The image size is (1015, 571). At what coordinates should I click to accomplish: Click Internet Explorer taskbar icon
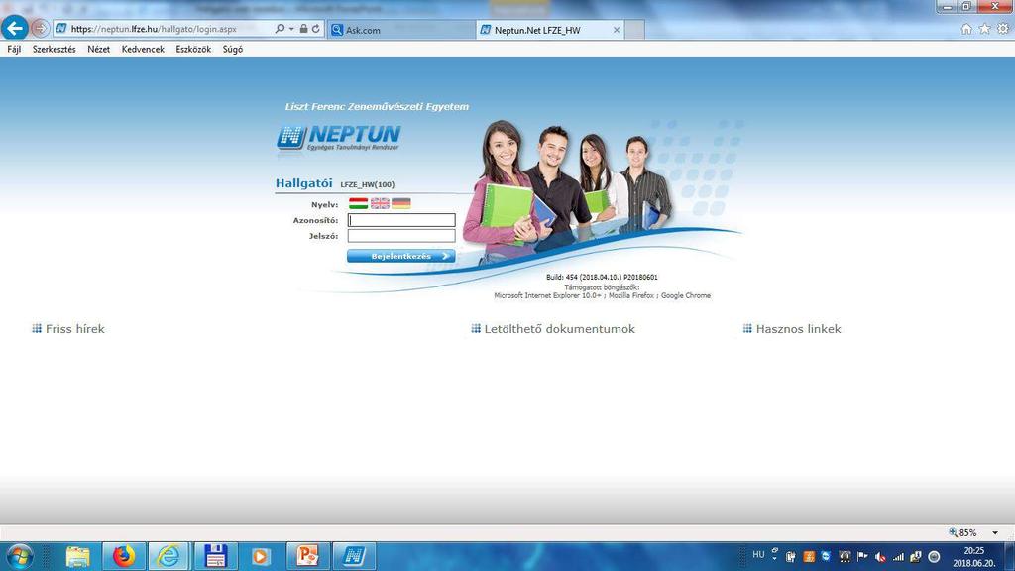(169, 557)
